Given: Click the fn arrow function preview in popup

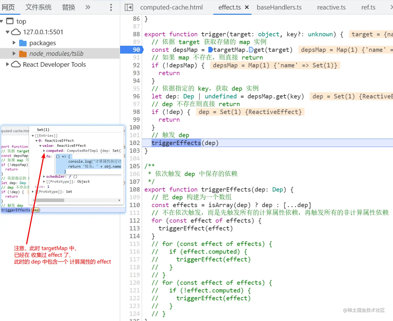Looking at the screenshot, I should click(88, 164).
